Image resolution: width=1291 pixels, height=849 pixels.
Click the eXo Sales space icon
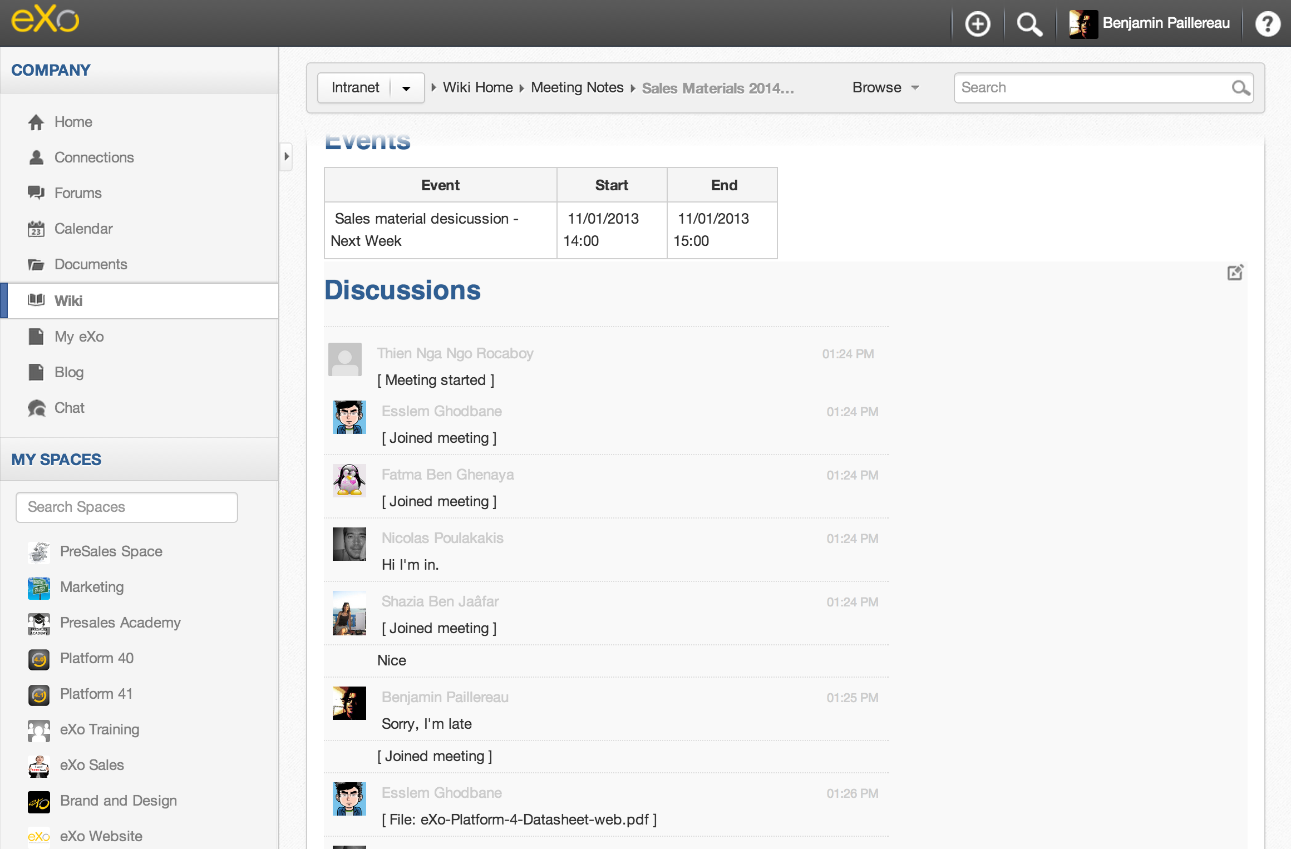[x=39, y=766]
